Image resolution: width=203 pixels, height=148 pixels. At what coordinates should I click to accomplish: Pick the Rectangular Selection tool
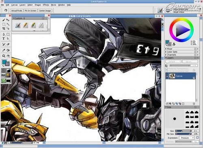pos(4,24)
